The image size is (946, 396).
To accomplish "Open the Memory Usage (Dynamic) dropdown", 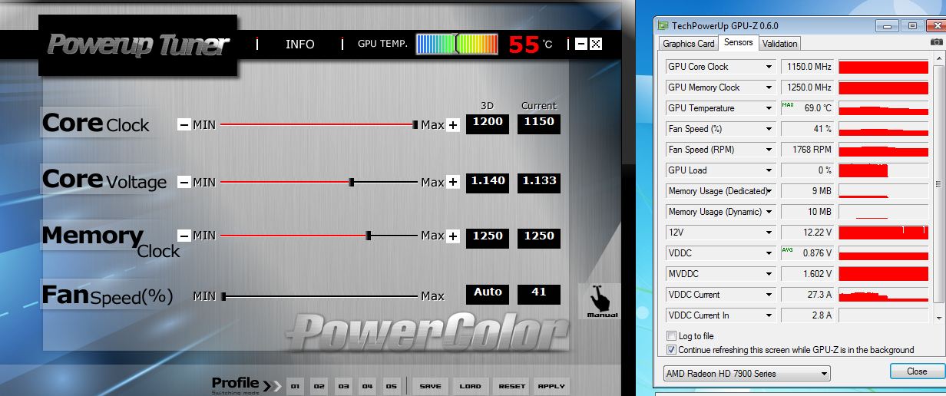I will tap(769, 212).
